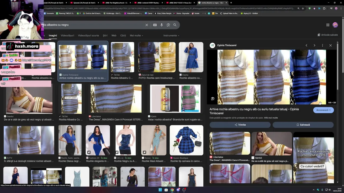Open the Windows Start menu
The height and width of the screenshot is (193, 344).
click(160, 190)
